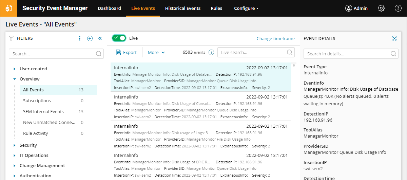
Task: Toggle the Live events switch
Action: pos(119,38)
